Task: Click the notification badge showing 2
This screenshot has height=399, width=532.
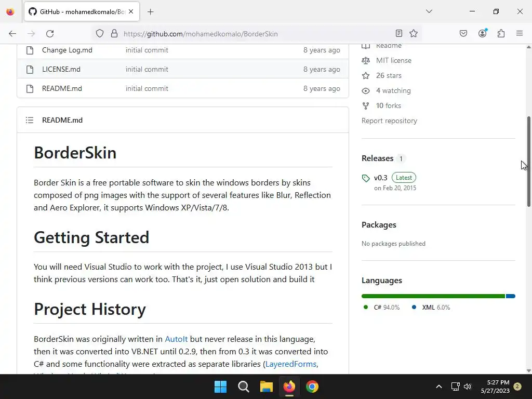Action: (517, 386)
